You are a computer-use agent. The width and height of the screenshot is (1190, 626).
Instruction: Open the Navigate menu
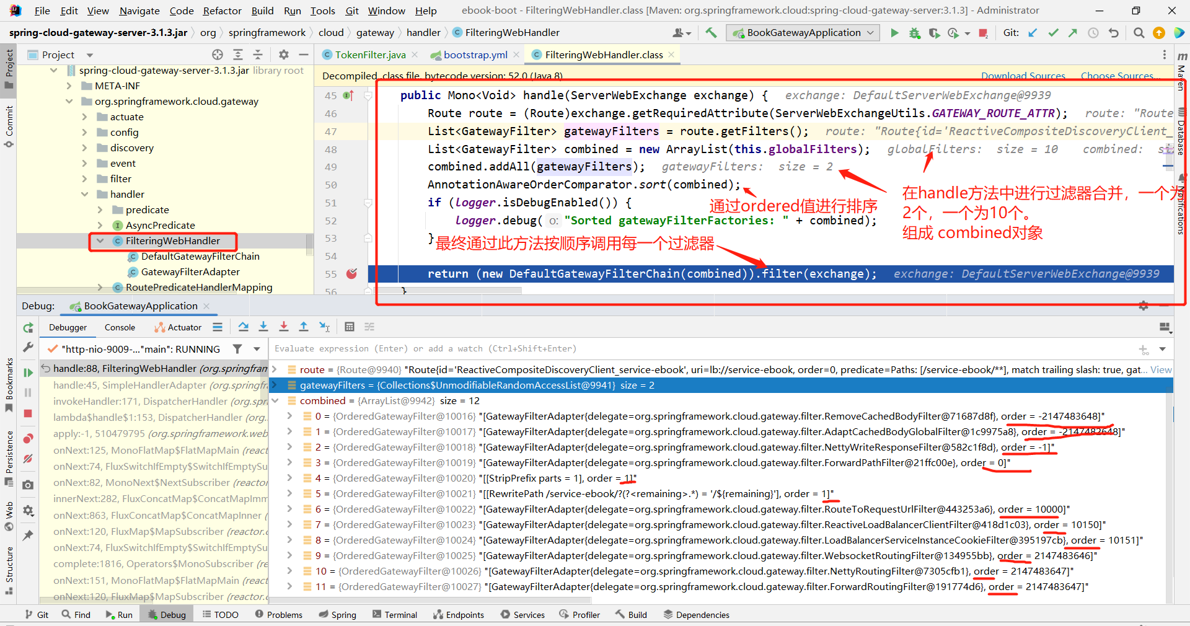click(139, 11)
